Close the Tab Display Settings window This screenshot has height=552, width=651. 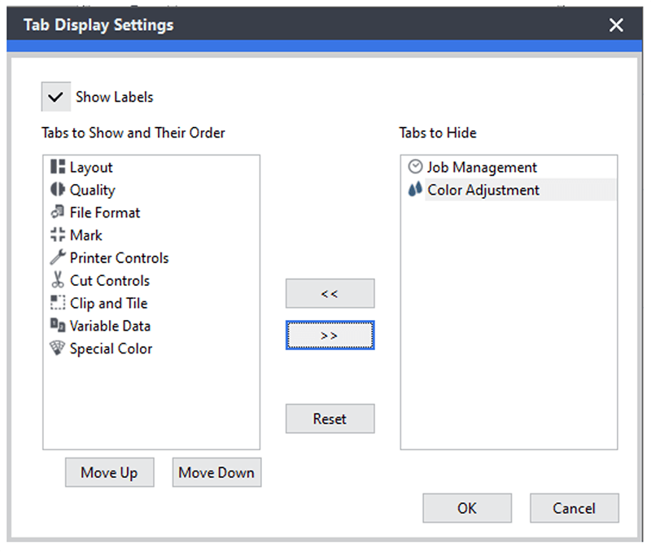pyautogui.click(x=616, y=25)
